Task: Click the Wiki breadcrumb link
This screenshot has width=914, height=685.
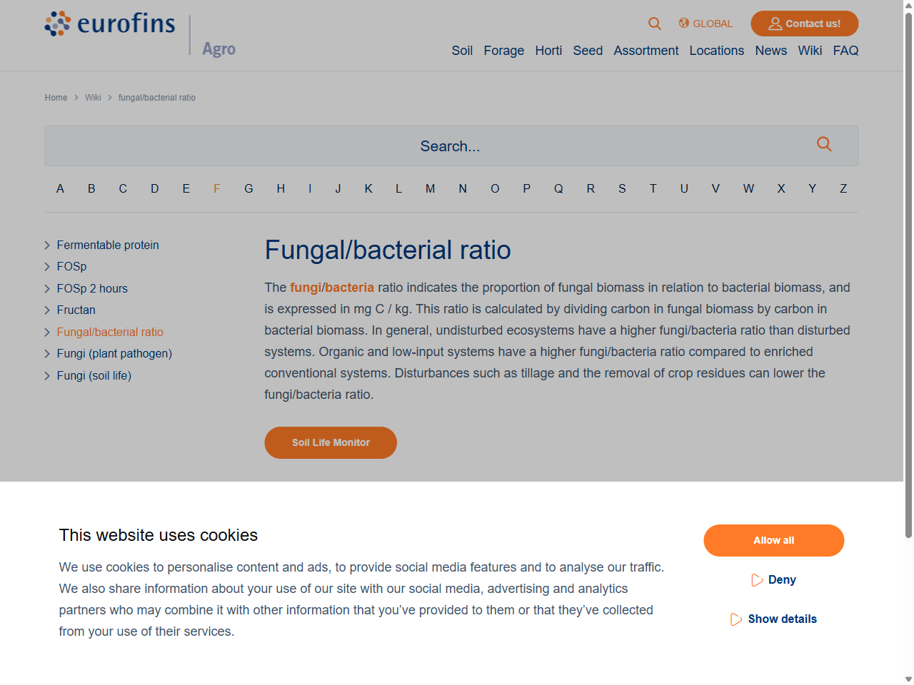Action: tap(93, 98)
